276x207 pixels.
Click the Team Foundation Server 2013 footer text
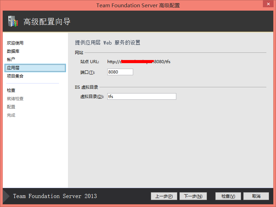pos(55,196)
